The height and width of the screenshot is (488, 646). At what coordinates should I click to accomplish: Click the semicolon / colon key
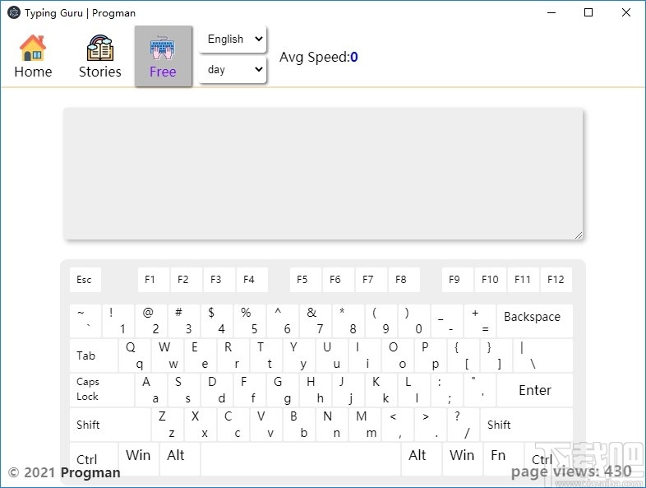point(447,390)
